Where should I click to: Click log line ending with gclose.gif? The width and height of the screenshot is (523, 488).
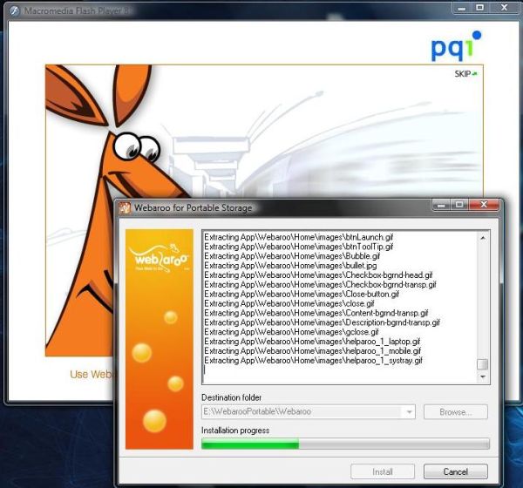[291, 332]
